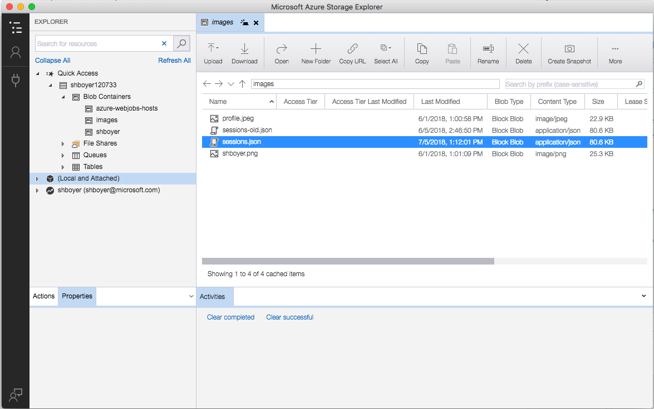
Task: Sort by Content Type column header
Action: (557, 102)
